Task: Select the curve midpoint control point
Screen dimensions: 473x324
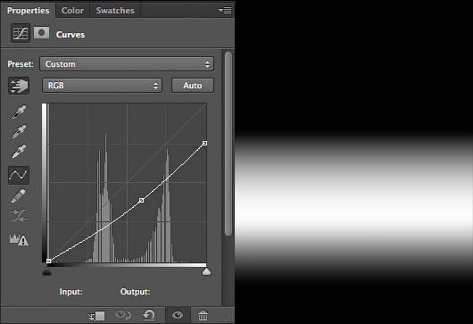Action: [x=142, y=200]
